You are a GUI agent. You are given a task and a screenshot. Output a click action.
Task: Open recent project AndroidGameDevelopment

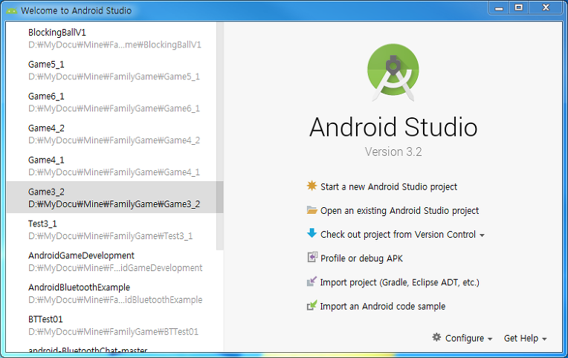click(x=112, y=261)
